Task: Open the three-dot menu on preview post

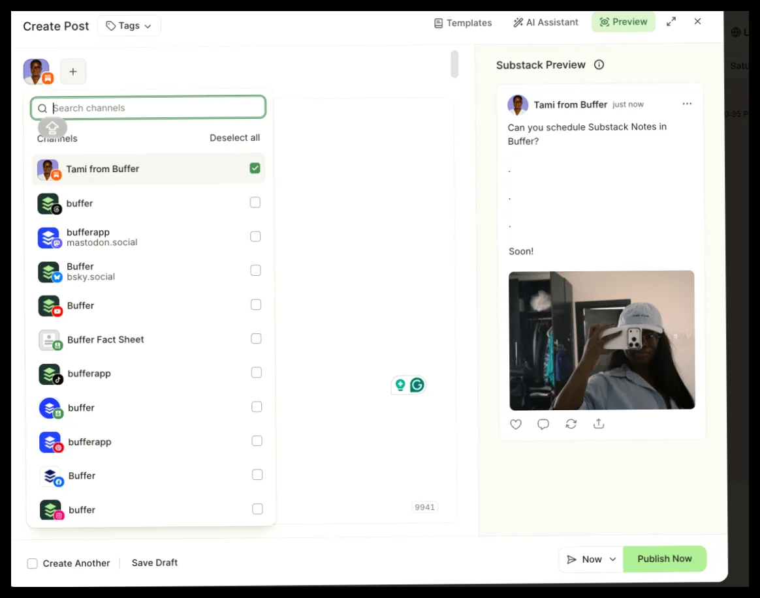Action: click(687, 104)
